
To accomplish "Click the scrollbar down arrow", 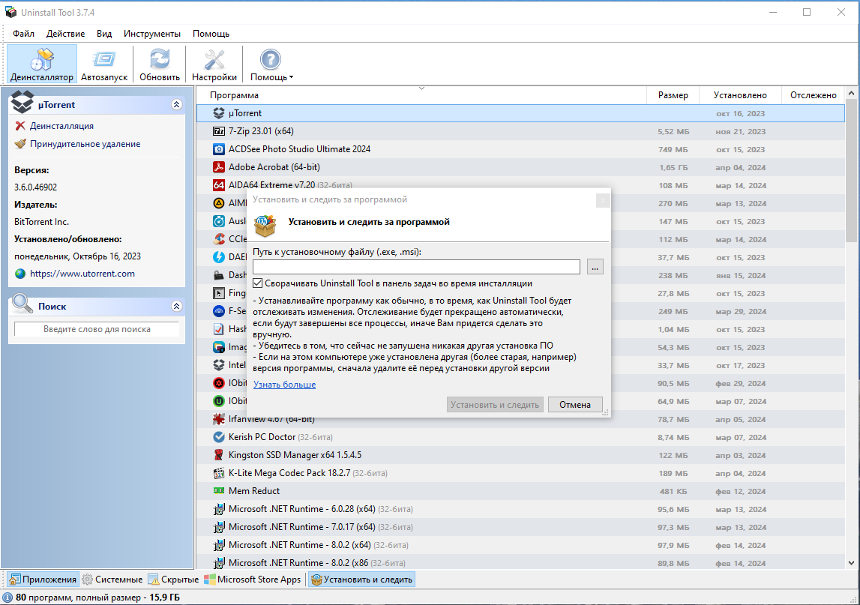I will 851,563.
